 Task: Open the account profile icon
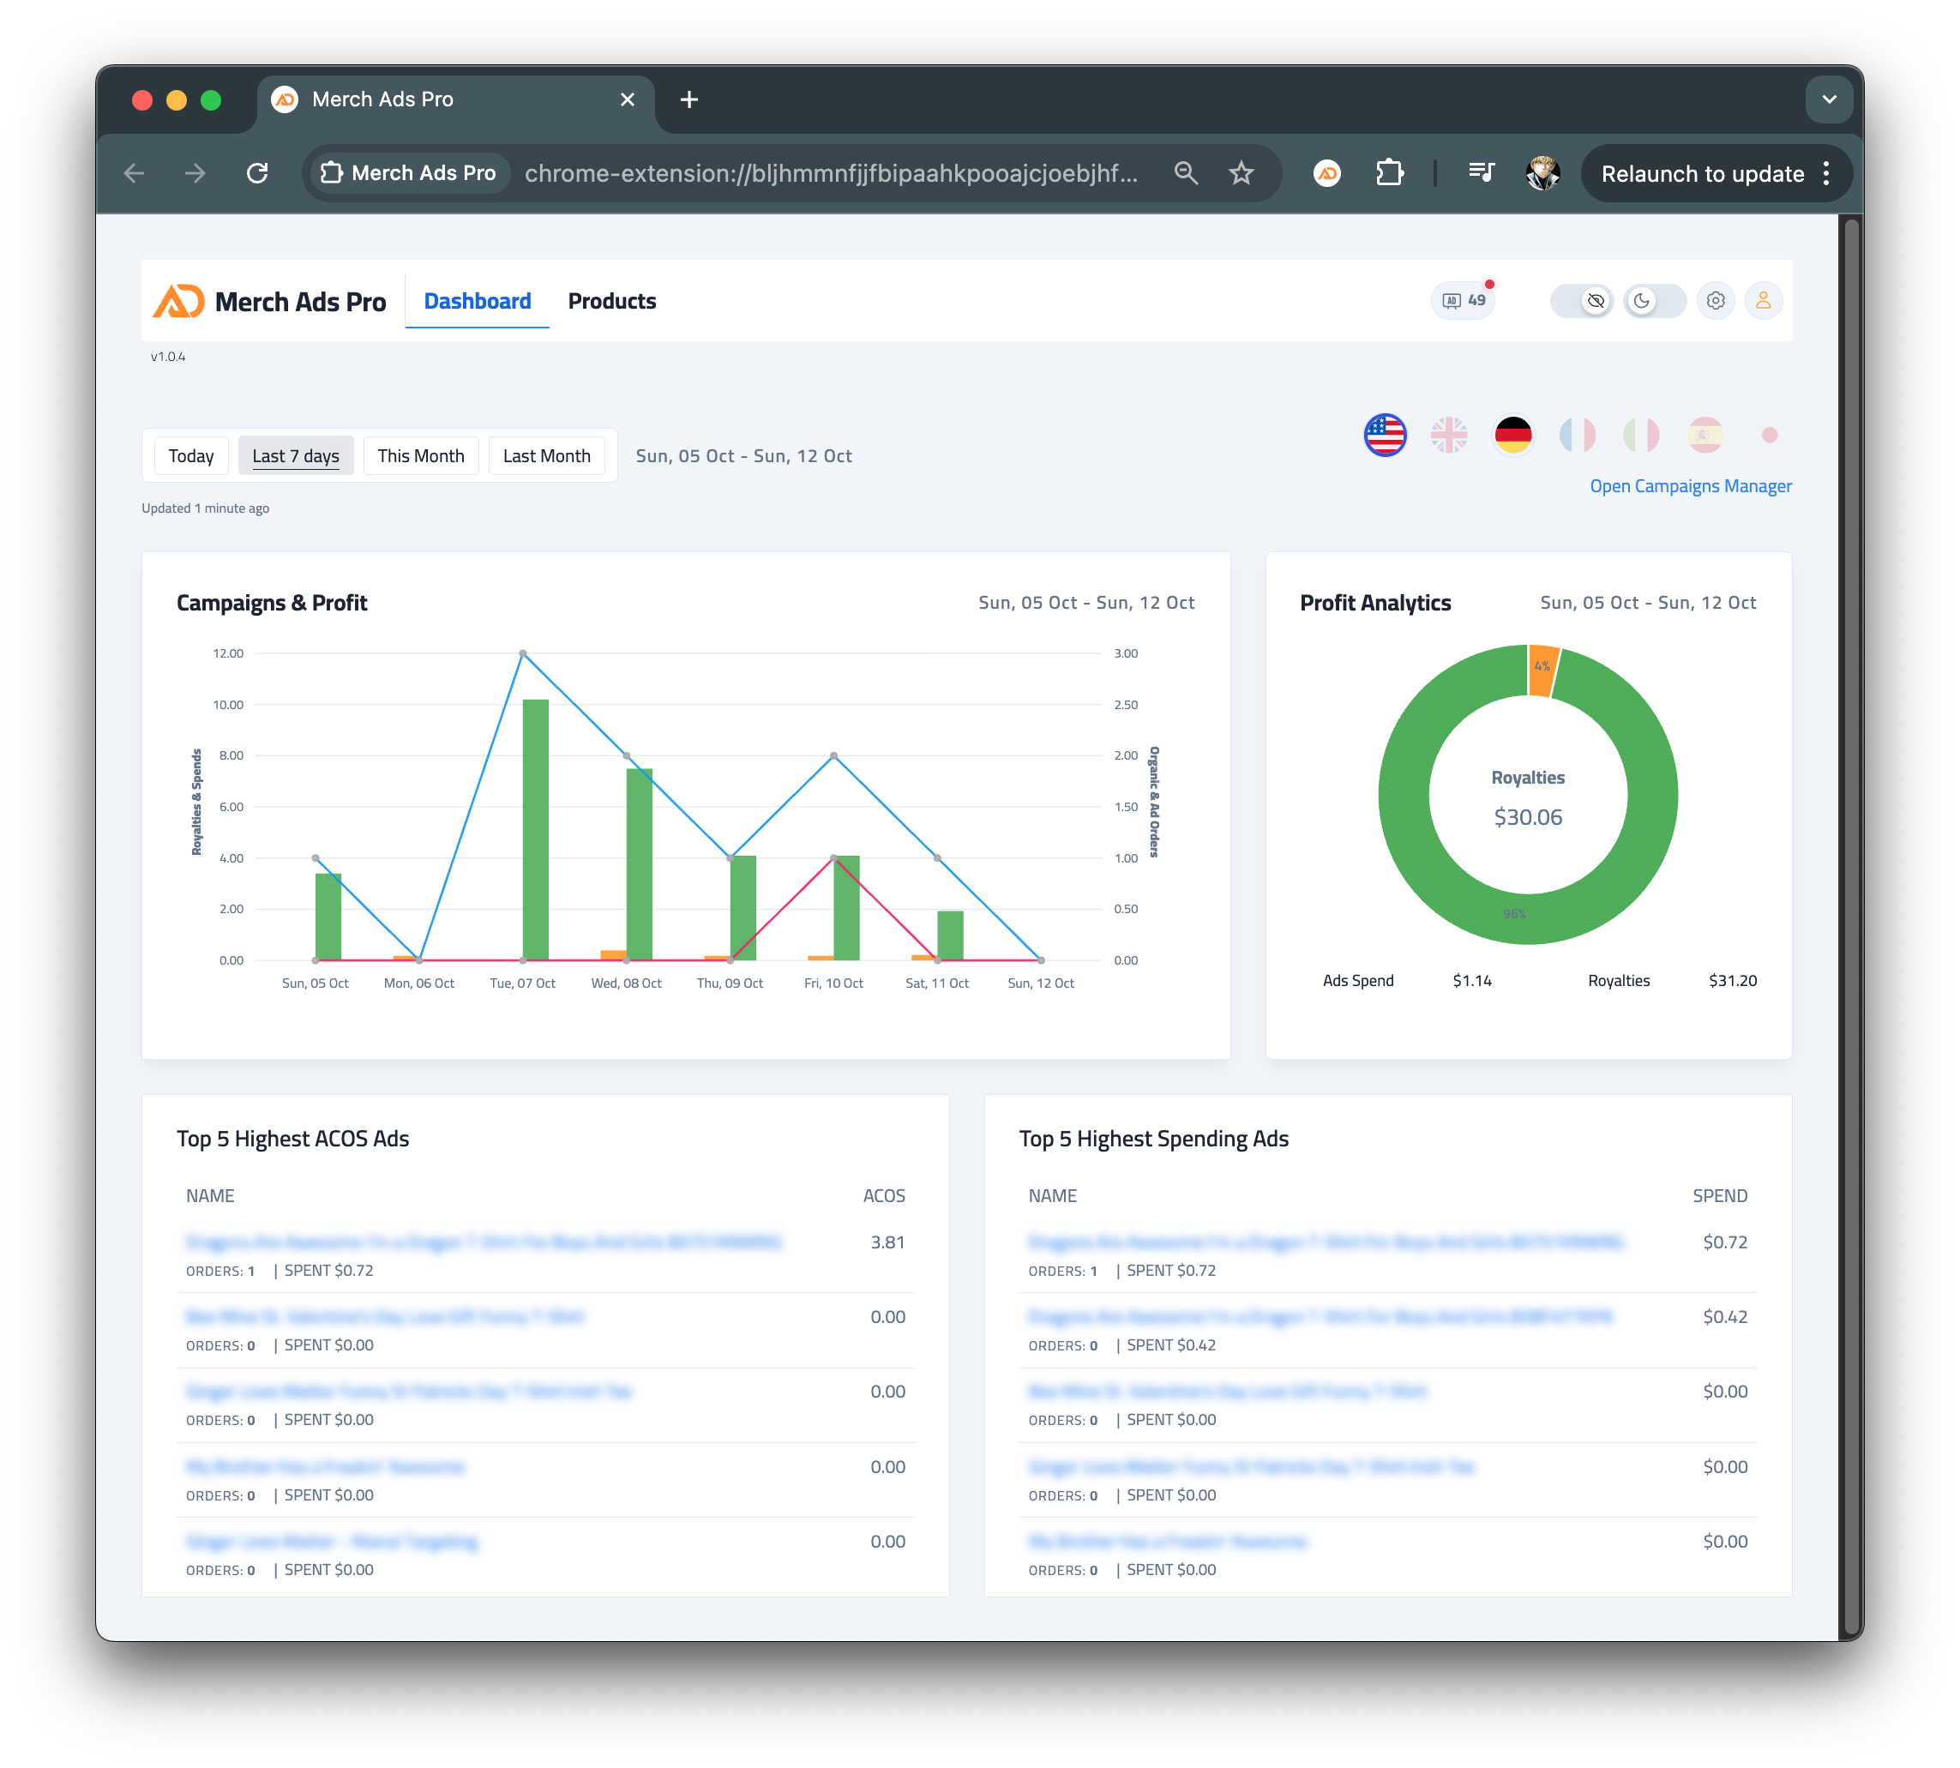pyautogui.click(x=1764, y=301)
